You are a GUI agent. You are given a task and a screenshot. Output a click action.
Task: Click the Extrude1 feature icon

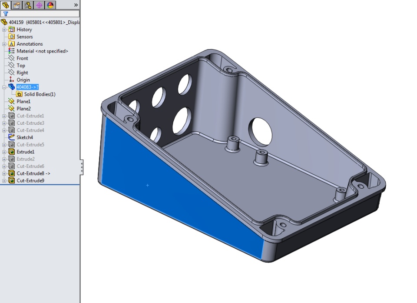(x=11, y=151)
